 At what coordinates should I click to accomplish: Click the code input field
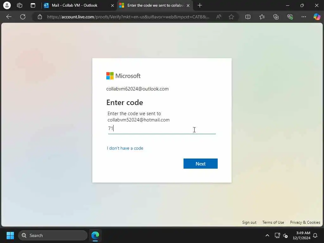(x=162, y=128)
